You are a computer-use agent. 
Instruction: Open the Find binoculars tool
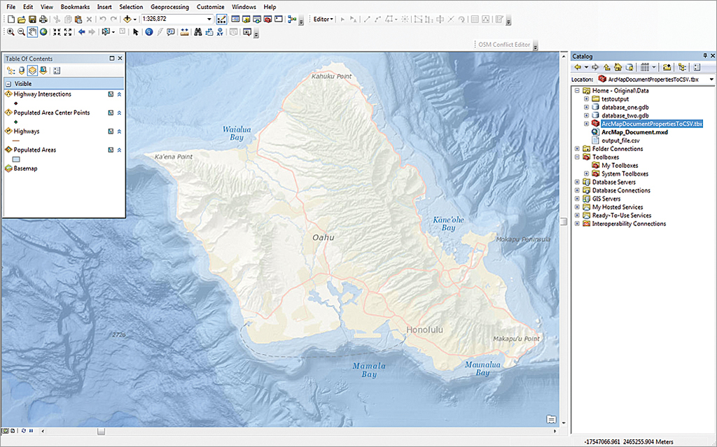click(198, 32)
